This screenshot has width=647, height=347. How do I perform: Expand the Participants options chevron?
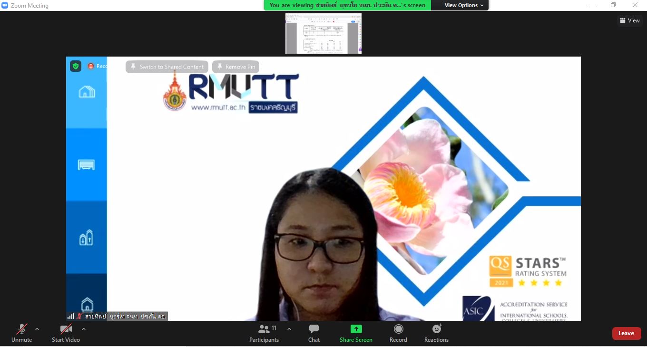[289, 329]
